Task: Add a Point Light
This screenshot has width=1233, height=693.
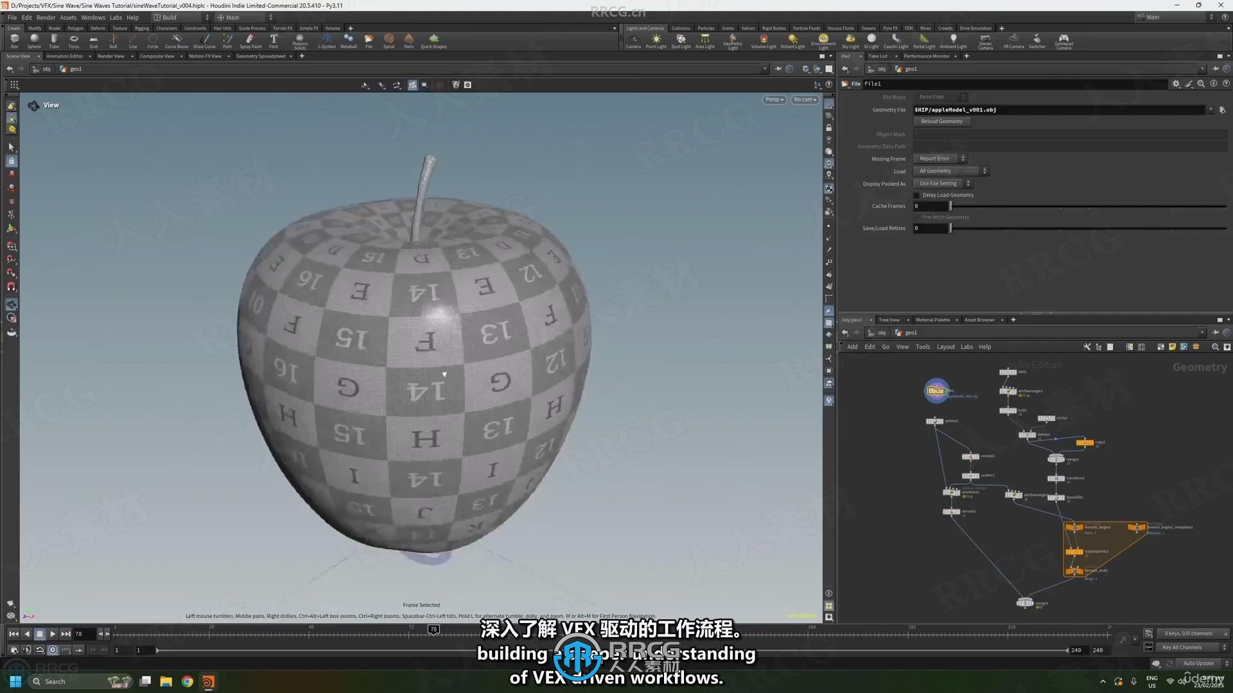Action: [656, 41]
